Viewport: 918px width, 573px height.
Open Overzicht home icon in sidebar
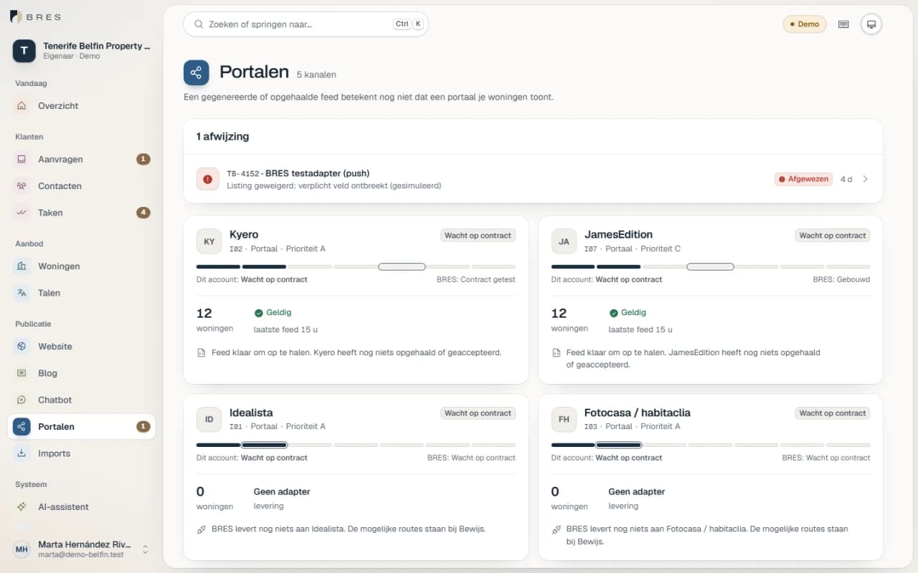pyautogui.click(x=22, y=106)
